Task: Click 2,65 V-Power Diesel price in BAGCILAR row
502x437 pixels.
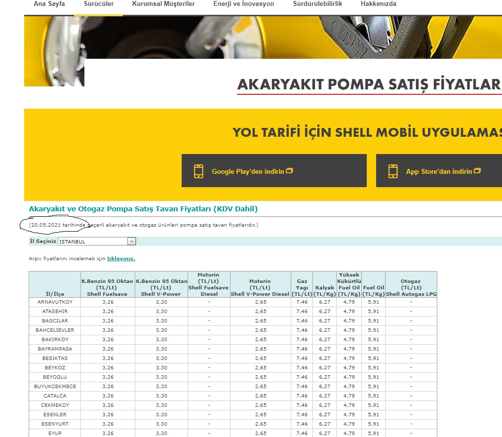Action: pyautogui.click(x=261, y=320)
